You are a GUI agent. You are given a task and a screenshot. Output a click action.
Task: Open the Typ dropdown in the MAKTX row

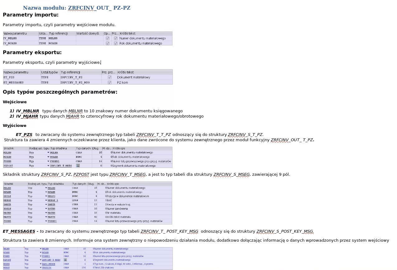[x=46, y=217]
